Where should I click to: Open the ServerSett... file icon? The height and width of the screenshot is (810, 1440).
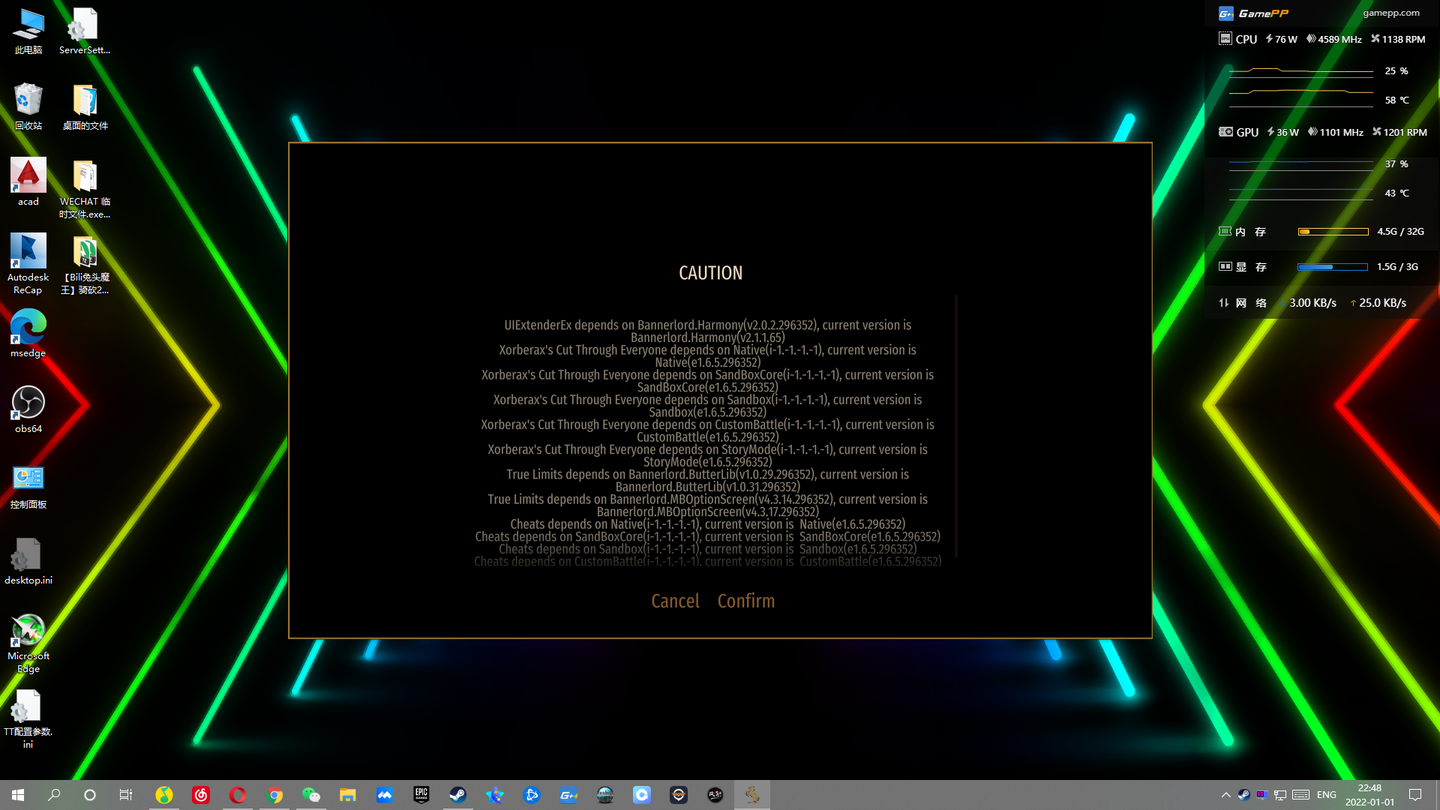pos(85,31)
